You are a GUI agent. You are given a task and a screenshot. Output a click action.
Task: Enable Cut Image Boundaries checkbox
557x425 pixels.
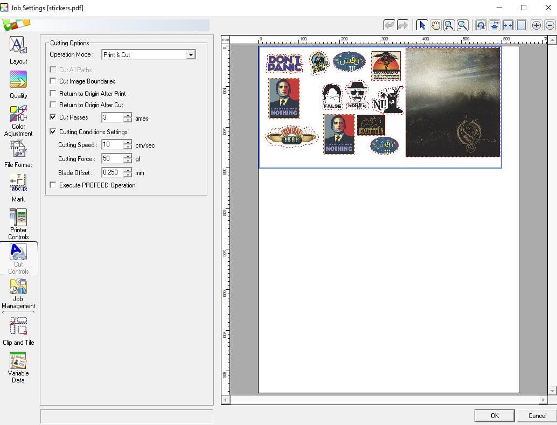tap(53, 81)
